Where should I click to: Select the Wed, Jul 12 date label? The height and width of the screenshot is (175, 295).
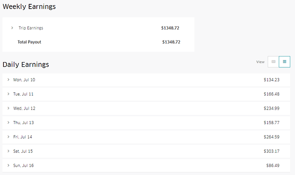point(24,108)
